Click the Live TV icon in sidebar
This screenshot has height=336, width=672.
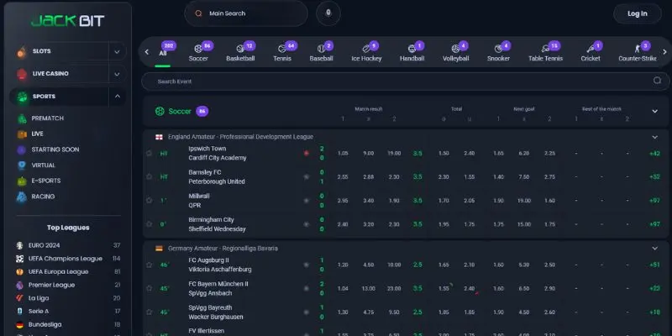[x=22, y=134]
